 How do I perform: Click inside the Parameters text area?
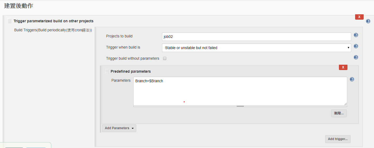(240, 91)
